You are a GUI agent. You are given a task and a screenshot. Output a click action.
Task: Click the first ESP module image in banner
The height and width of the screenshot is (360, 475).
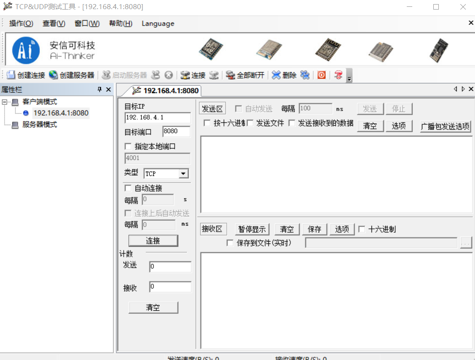point(211,49)
